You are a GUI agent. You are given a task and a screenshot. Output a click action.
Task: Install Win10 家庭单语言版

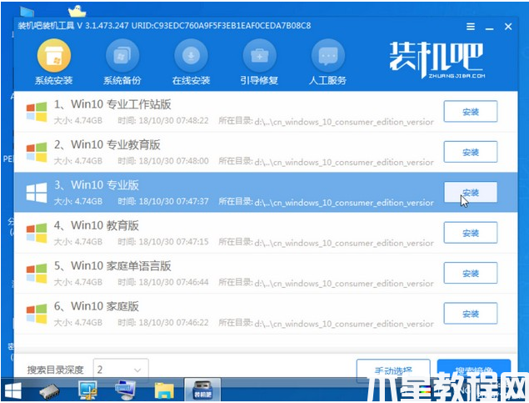click(471, 273)
